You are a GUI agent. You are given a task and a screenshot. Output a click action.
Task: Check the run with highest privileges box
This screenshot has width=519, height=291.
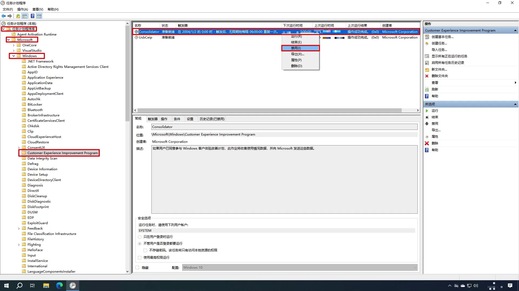(140, 258)
